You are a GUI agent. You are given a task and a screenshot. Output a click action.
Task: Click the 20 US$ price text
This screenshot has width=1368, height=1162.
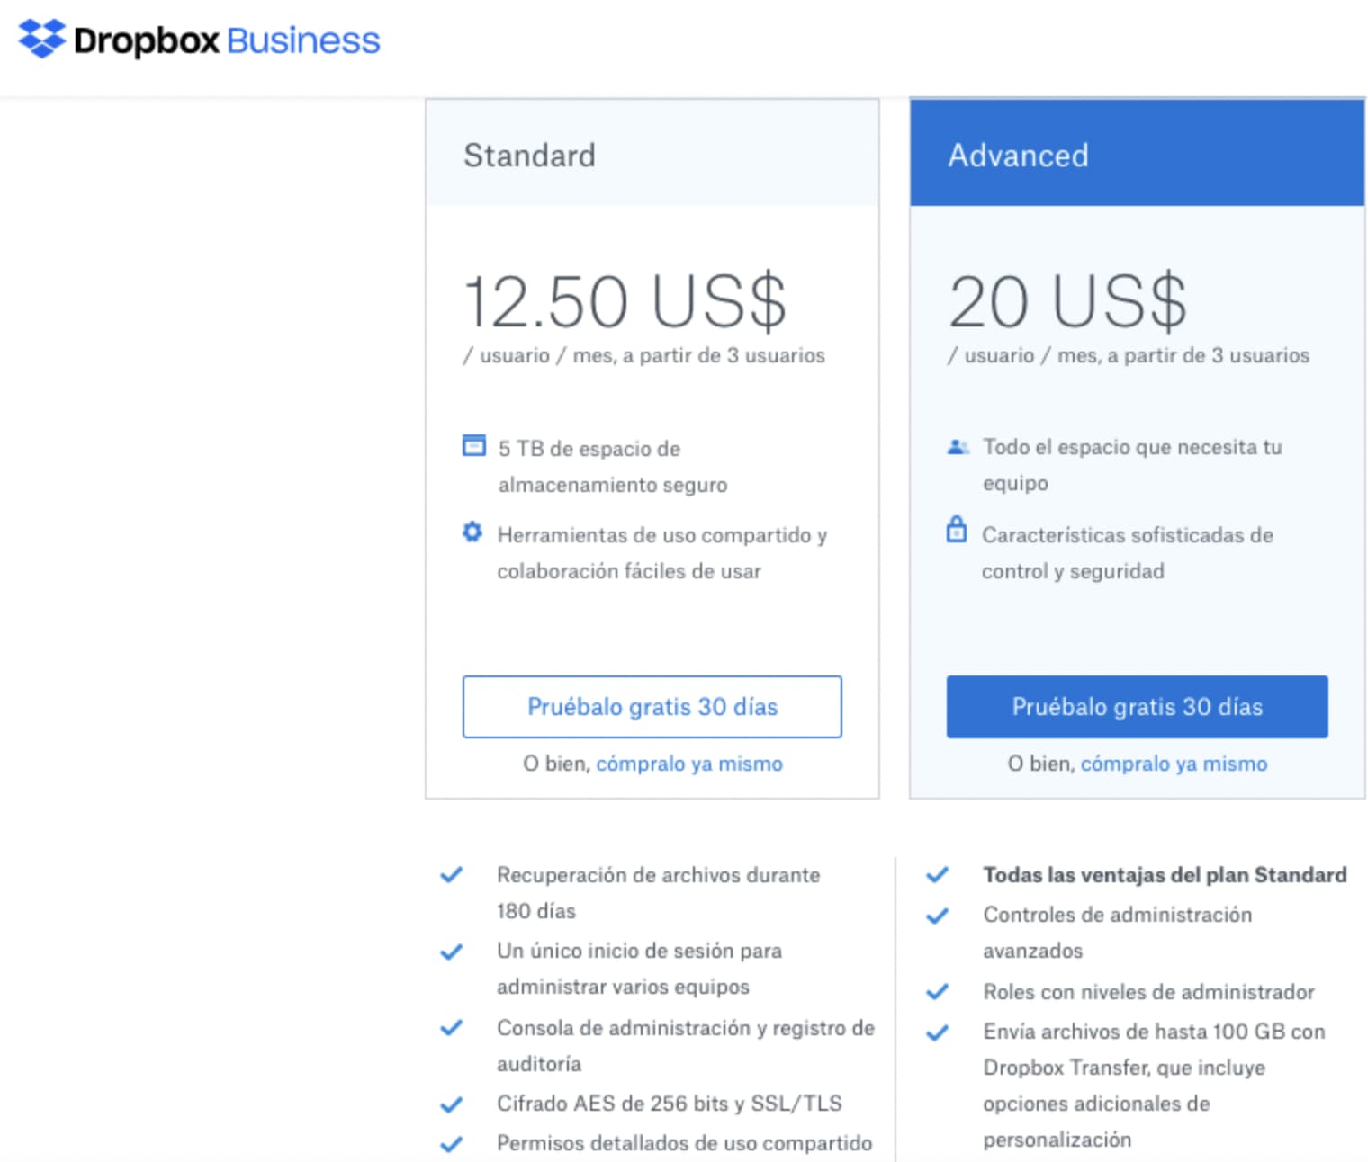pos(1066,301)
